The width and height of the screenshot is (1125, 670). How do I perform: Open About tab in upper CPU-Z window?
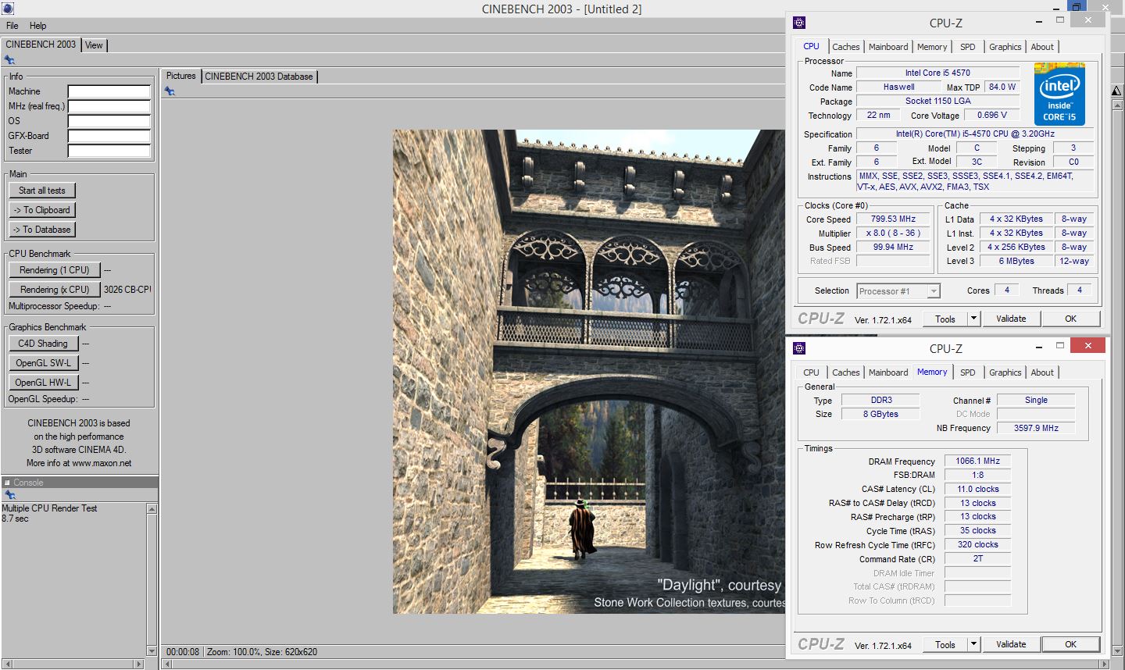(x=1042, y=47)
